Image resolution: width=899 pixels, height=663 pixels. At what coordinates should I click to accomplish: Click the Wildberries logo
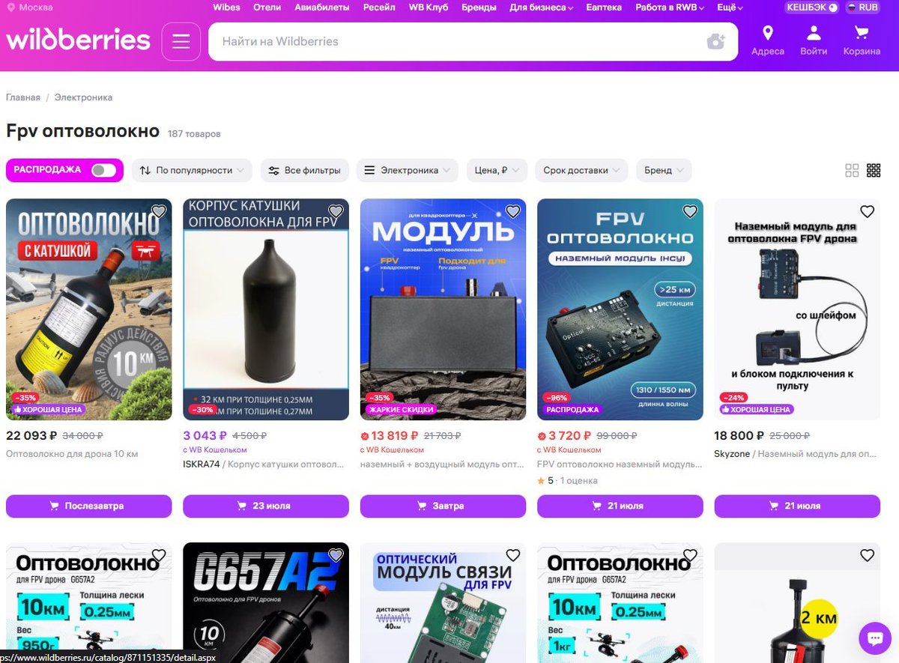(x=78, y=40)
